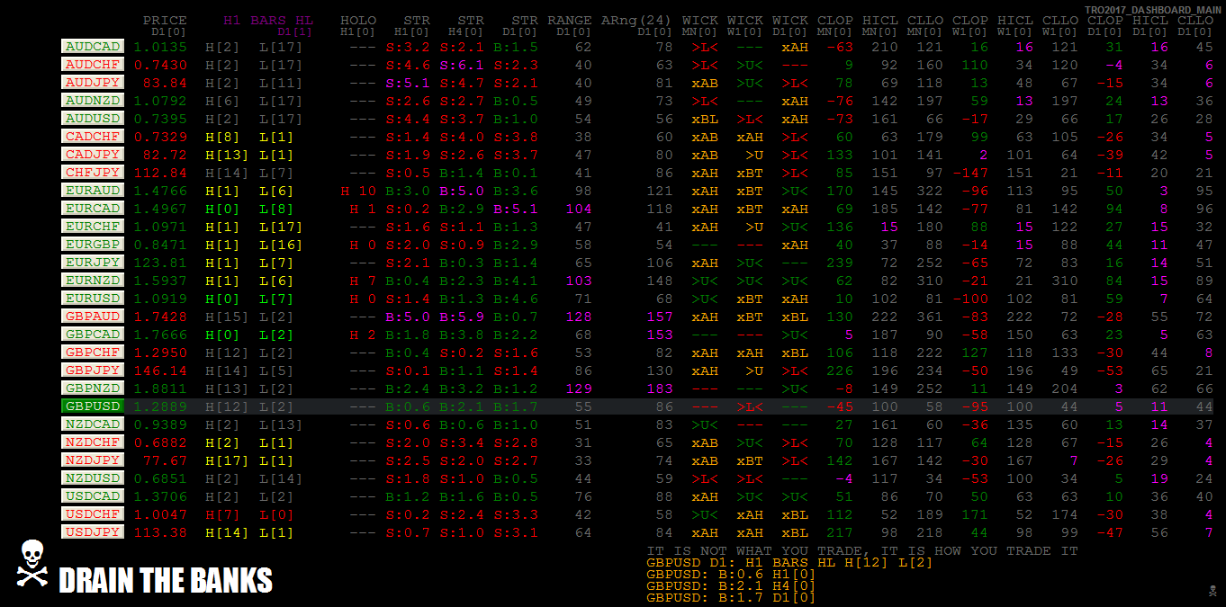Open the AUDCAD symbol button

pos(93,46)
